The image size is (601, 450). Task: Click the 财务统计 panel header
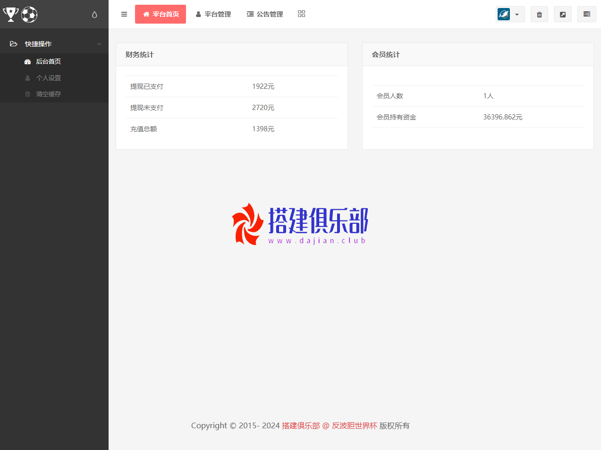[x=232, y=55]
